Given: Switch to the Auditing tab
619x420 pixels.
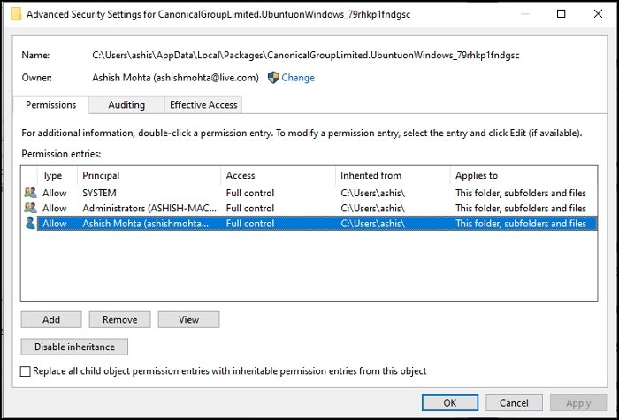Looking at the screenshot, I should (126, 105).
